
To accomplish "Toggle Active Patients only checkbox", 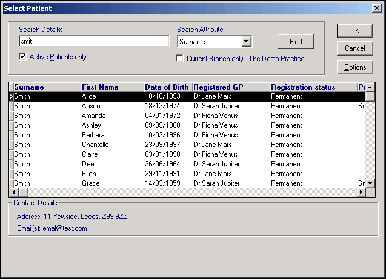I will click(23, 57).
